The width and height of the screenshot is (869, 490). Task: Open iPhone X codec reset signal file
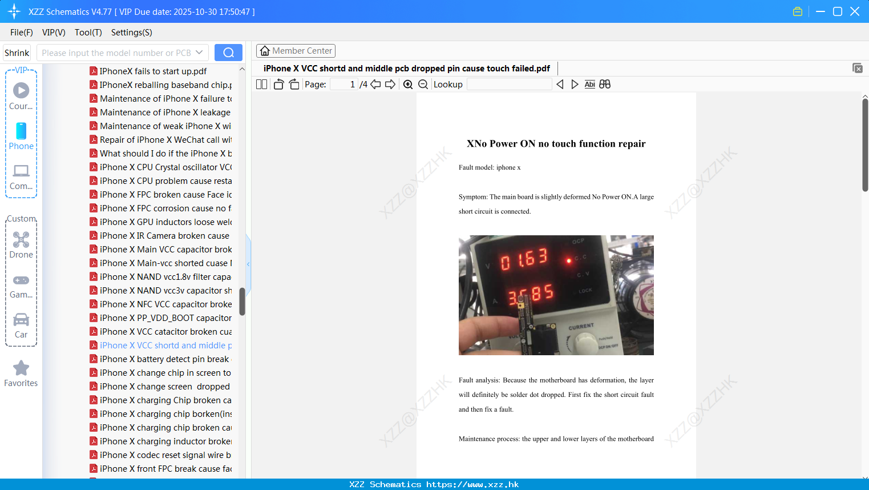point(160,455)
